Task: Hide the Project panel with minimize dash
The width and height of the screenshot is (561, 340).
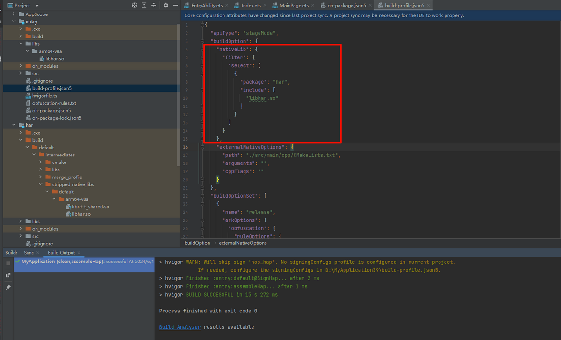Action: click(x=175, y=5)
